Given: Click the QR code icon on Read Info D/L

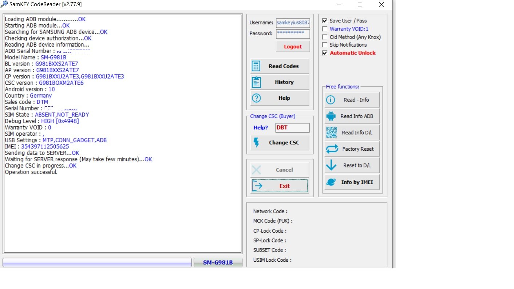Looking at the screenshot, I should click(331, 132).
